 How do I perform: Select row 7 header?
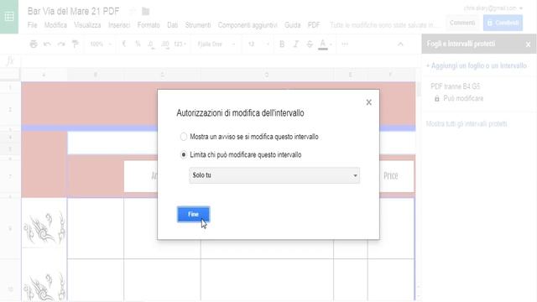[10, 176]
